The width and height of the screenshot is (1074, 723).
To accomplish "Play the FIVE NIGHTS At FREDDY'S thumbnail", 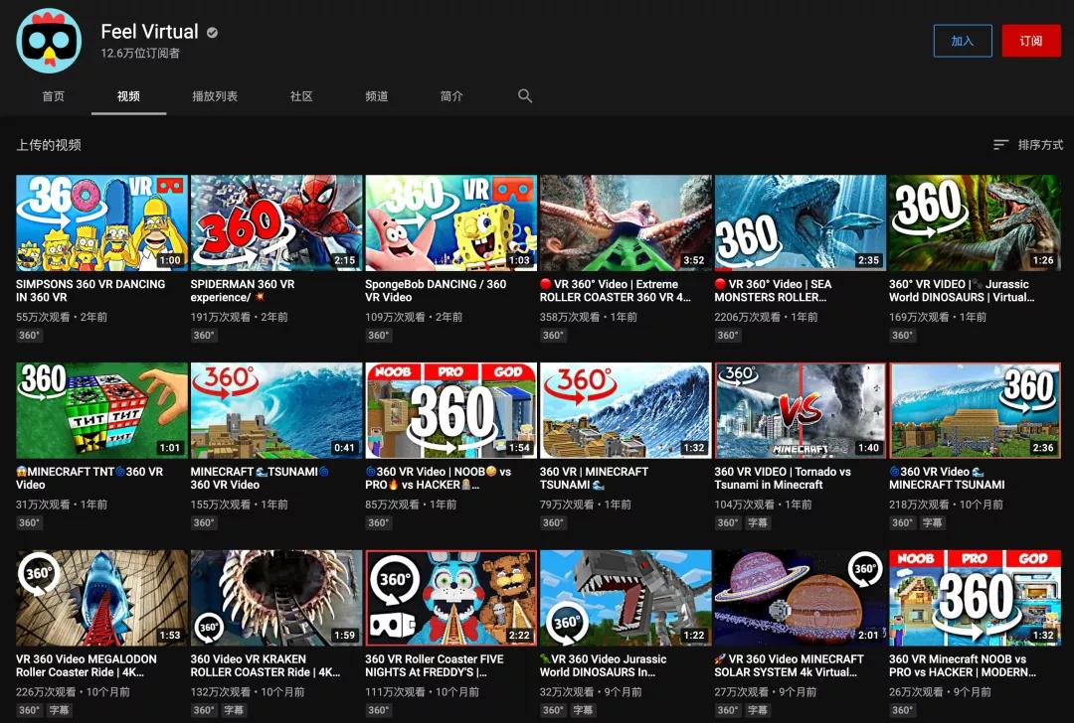I will click(x=450, y=598).
